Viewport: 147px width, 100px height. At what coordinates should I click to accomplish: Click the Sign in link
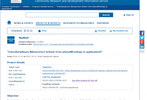[130, 15]
